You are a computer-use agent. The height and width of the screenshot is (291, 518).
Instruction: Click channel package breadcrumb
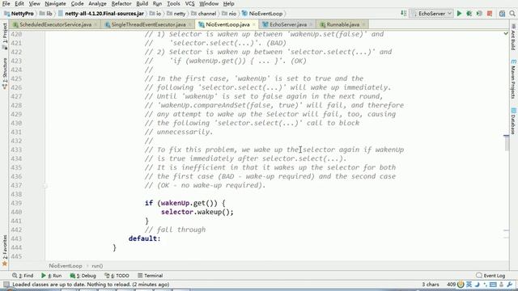pyautogui.click(x=203, y=14)
